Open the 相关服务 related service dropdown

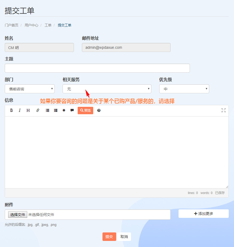(x=107, y=89)
